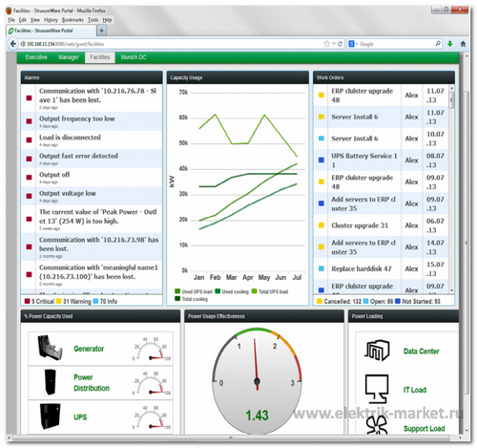
Task: Click the browser back arrow button
Action: pyautogui.click(x=12, y=44)
